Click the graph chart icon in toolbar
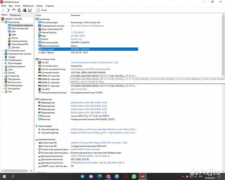The height and width of the screenshot is (180, 225). click(30, 10)
